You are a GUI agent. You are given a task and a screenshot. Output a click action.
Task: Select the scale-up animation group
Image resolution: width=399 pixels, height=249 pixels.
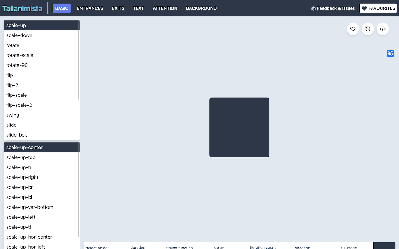(x=42, y=25)
